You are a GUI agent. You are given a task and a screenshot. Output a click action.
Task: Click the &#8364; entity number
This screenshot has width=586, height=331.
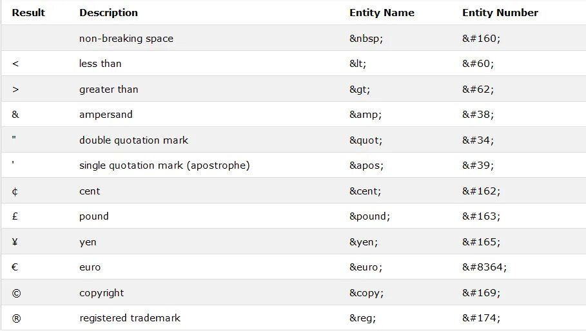[484, 267]
